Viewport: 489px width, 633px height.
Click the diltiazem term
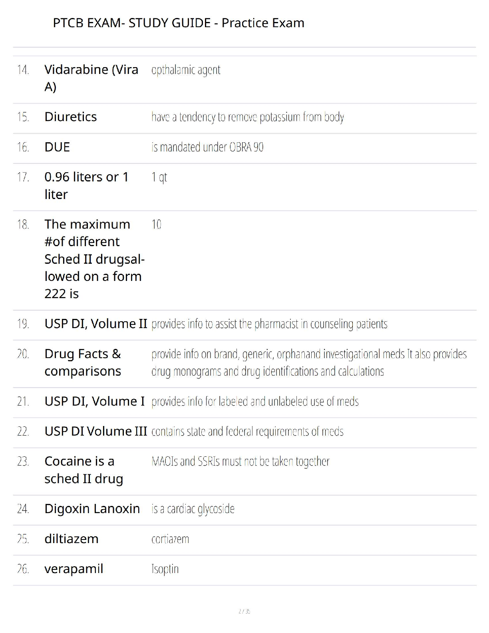click(x=71, y=539)
